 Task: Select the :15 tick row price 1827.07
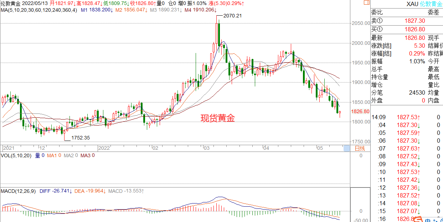[x=408, y=211]
